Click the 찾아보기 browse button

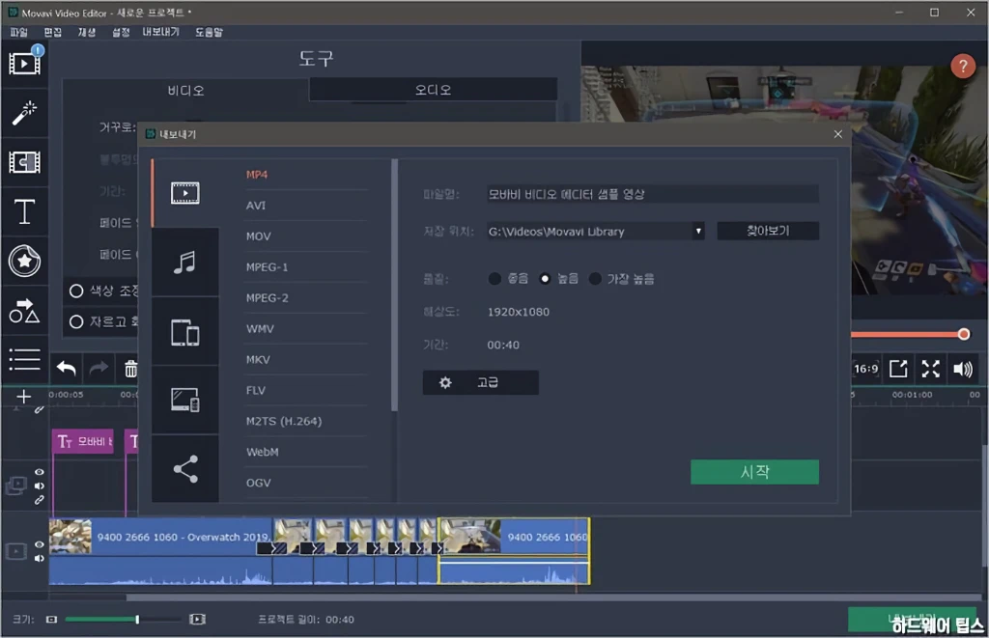click(x=768, y=231)
